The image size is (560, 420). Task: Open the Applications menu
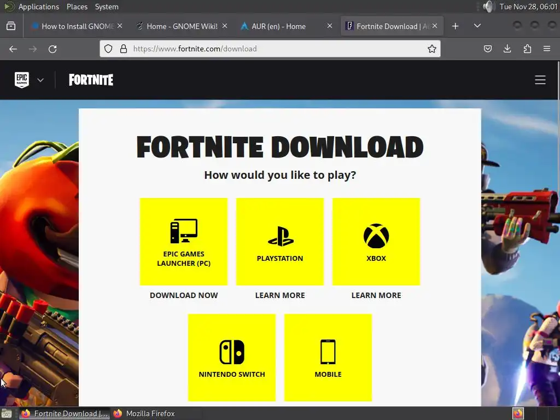(39, 7)
